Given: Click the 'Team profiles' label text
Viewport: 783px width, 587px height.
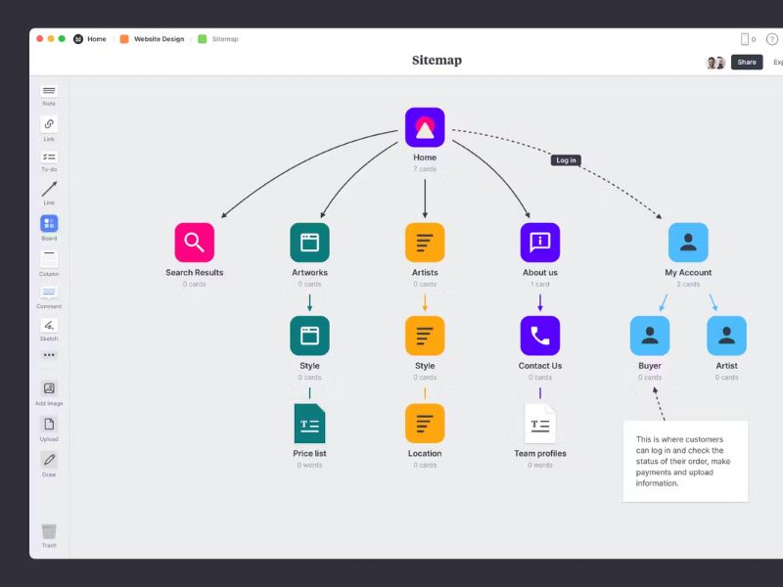Looking at the screenshot, I should click(540, 453).
